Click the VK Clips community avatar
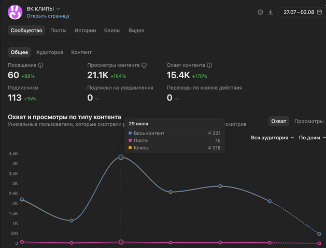Image resolution: width=326 pixels, height=248 pixels. pyautogui.click(x=15, y=12)
